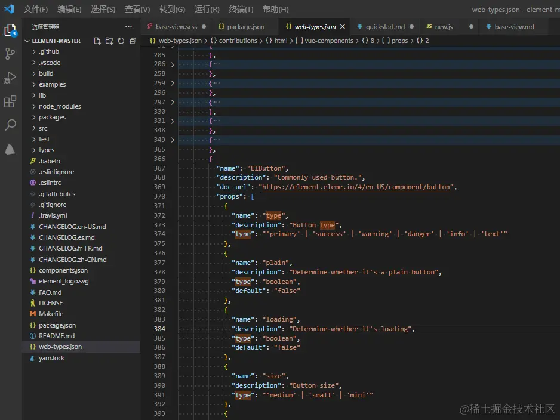Open the Source Control view
Screen dimensions: 560x420
10,54
